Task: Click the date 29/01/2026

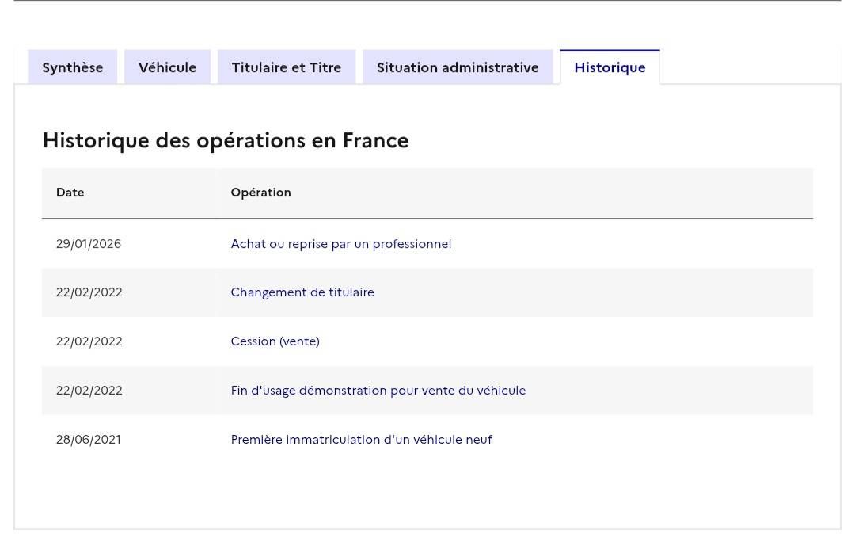Action: tap(89, 244)
